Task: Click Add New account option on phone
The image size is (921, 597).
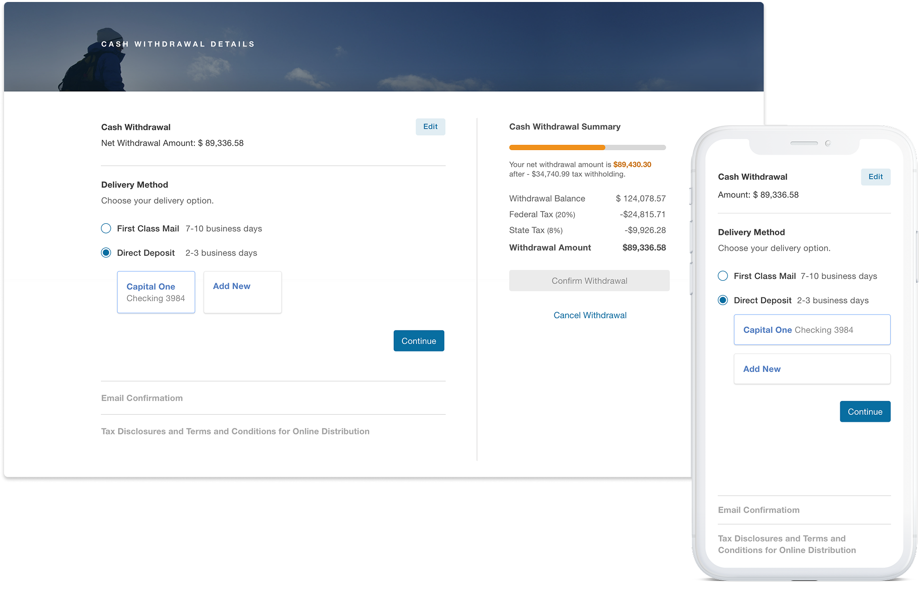Action: pos(812,369)
